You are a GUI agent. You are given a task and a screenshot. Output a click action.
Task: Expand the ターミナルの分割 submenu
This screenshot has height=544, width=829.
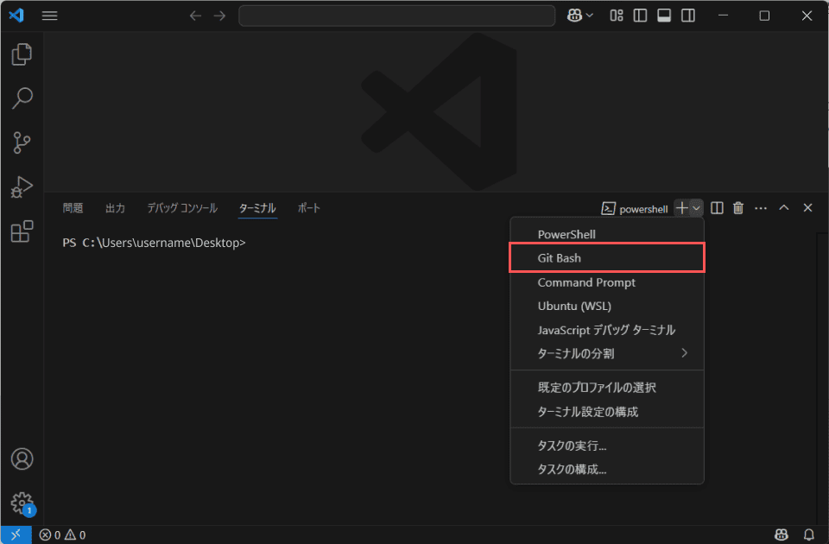(x=607, y=353)
